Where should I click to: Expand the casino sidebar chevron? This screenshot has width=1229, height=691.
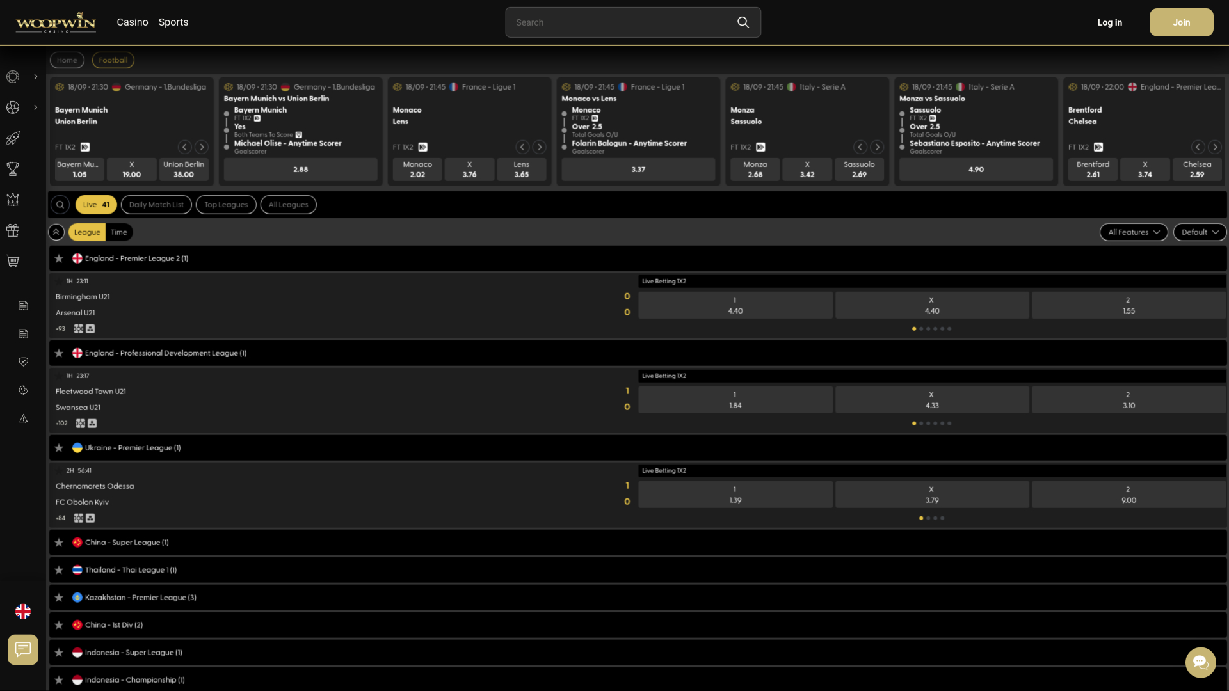(36, 77)
